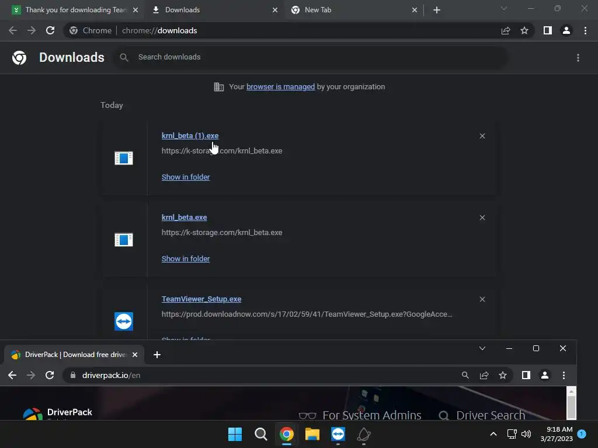The height and width of the screenshot is (448, 598).
Task: Remove TeamViewer_Setup.exe from the downloads list
Action: pos(482,299)
